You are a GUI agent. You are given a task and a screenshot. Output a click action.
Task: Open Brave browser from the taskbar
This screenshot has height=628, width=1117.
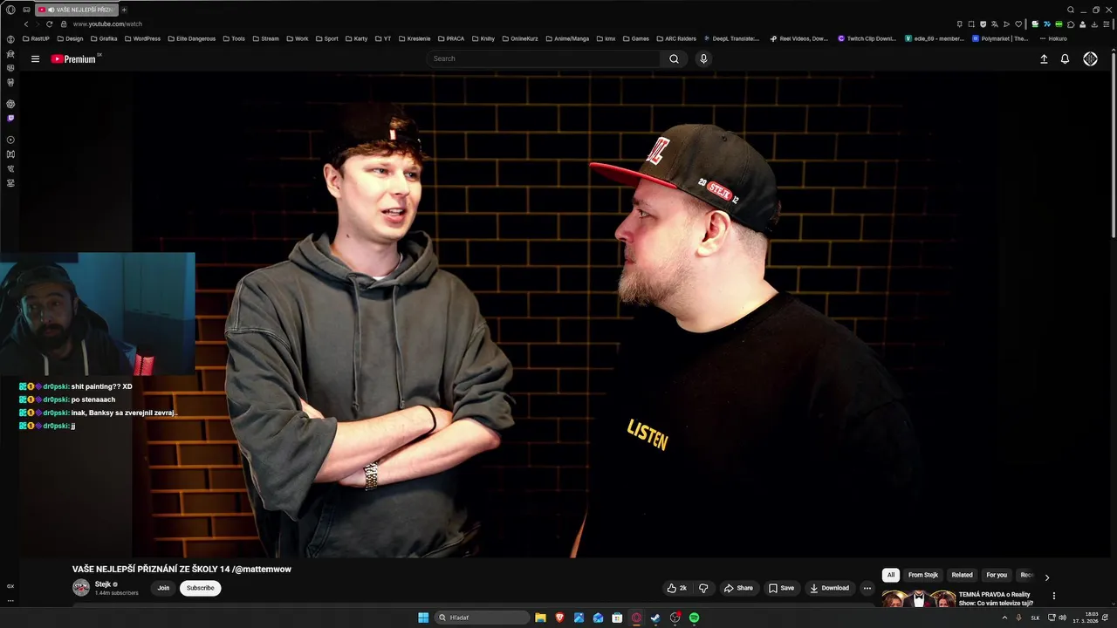click(x=559, y=618)
